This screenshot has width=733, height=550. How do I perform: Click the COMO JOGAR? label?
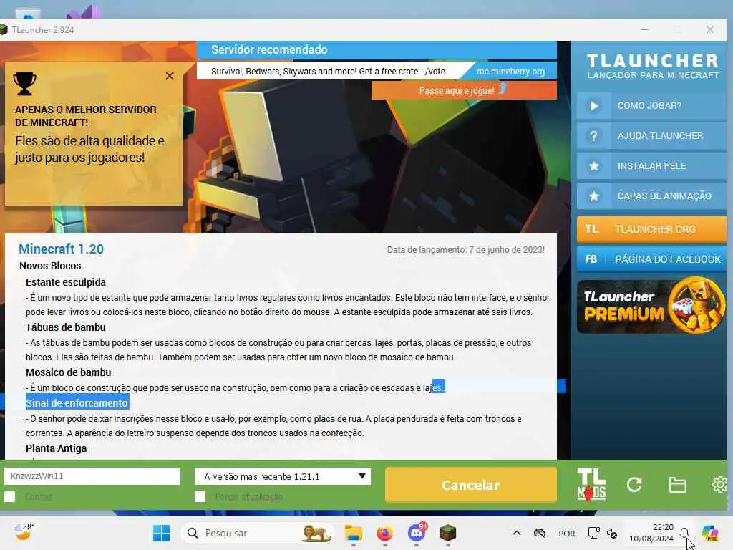pos(649,106)
